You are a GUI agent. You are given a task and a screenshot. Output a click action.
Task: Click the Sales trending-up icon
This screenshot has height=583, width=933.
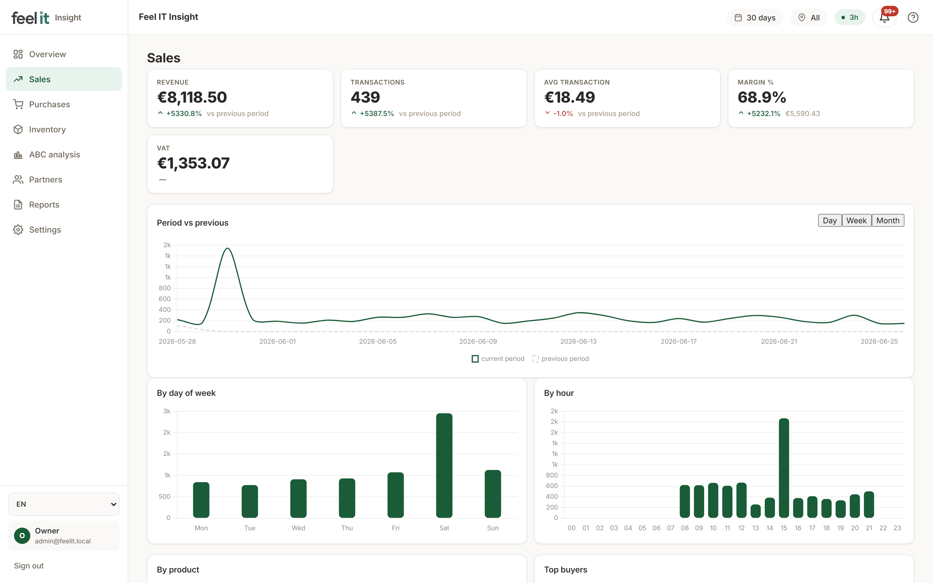coord(18,79)
